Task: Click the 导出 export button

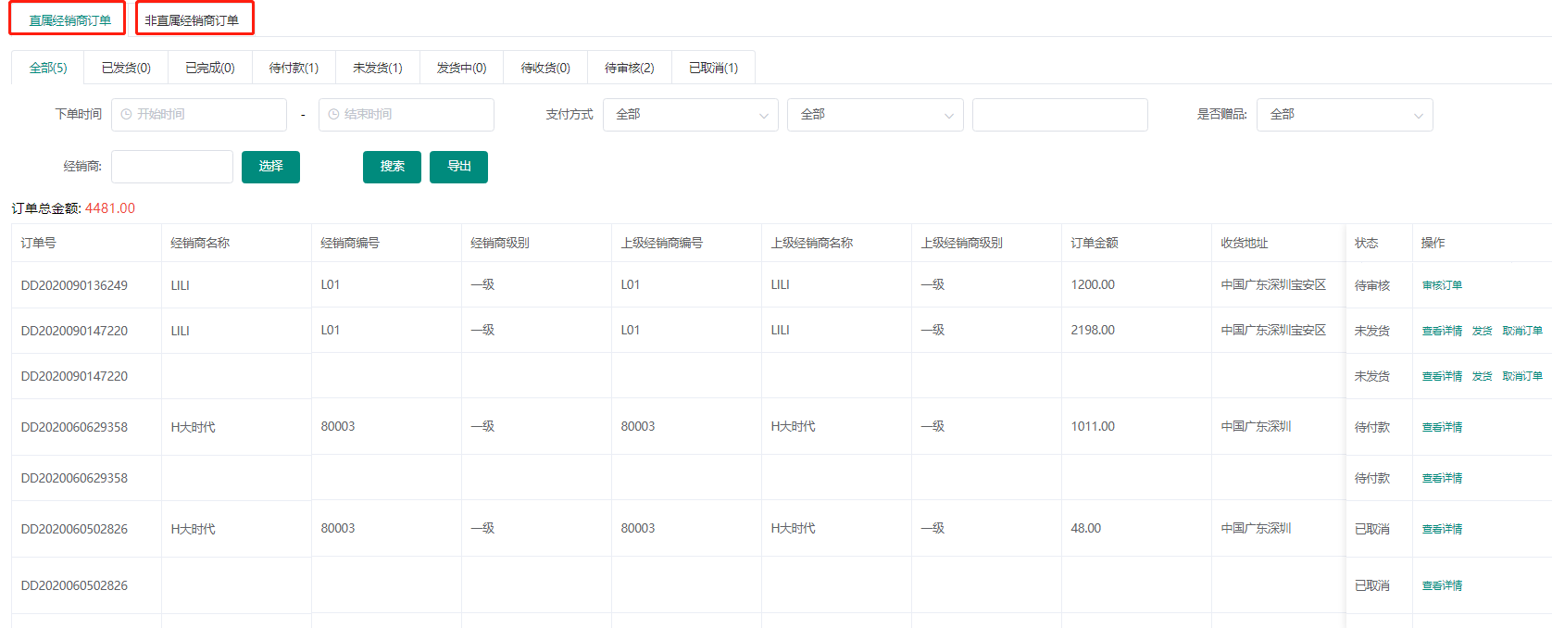Action: pos(458,167)
